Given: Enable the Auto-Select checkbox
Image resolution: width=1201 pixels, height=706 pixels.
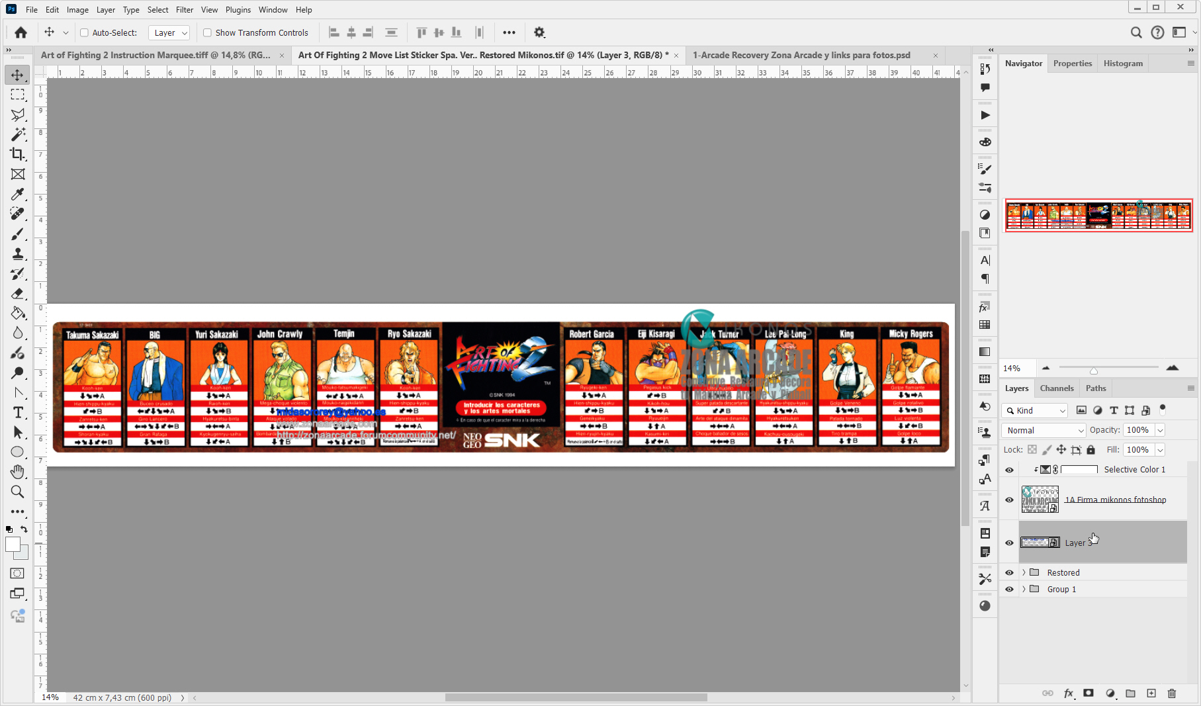Looking at the screenshot, I should coord(84,32).
